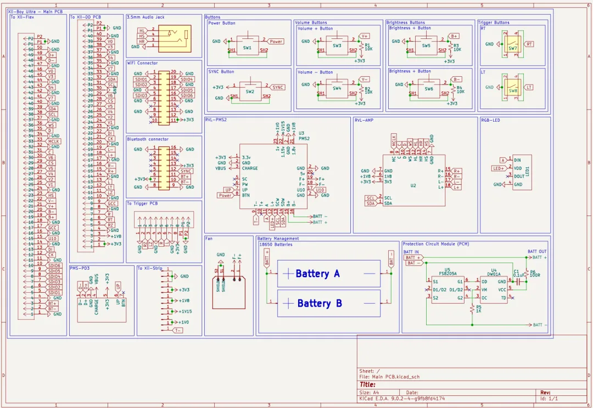The width and height of the screenshot is (593, 408).
Task: Select the R5 1K resistor
Action: coord(472,309)
